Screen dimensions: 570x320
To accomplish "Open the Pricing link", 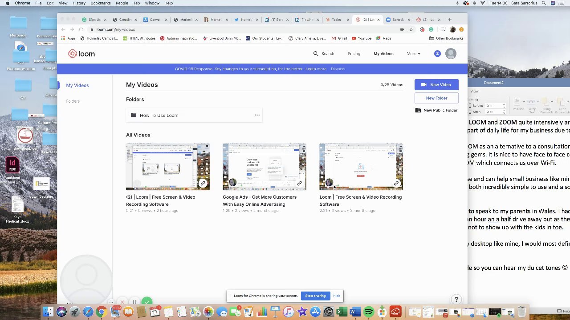I will click(354, 54).
